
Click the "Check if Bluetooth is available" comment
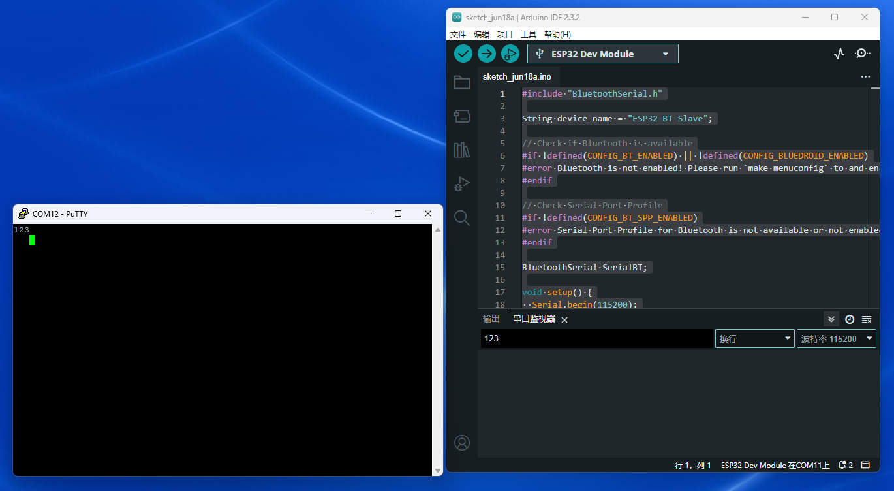tap(608, 143)
